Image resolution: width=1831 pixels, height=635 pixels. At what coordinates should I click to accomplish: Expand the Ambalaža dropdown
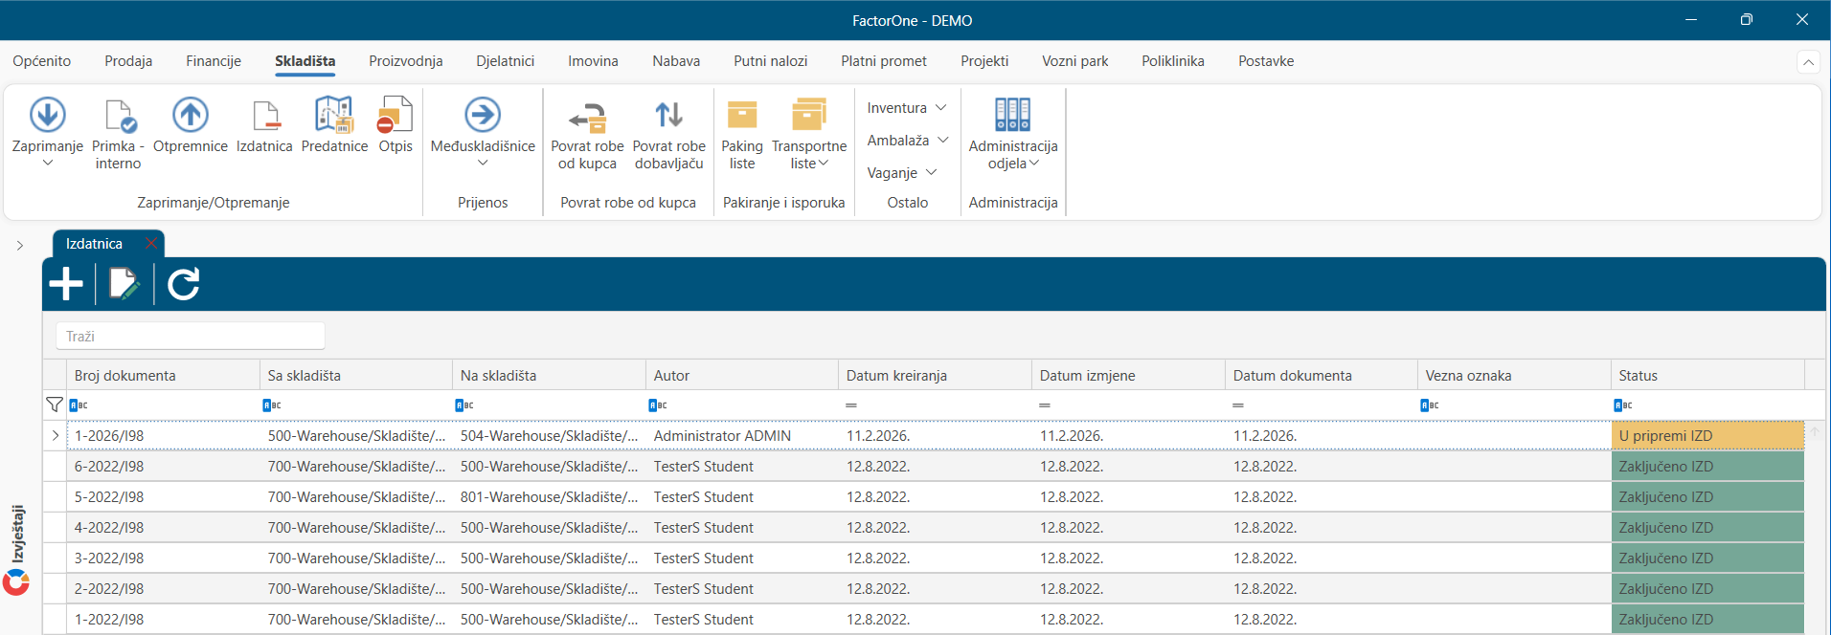[908, 141]
